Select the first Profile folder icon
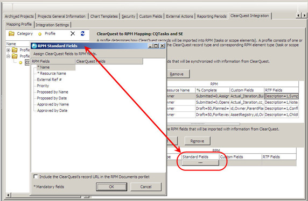308x201 pixels. tap(15, 50)
